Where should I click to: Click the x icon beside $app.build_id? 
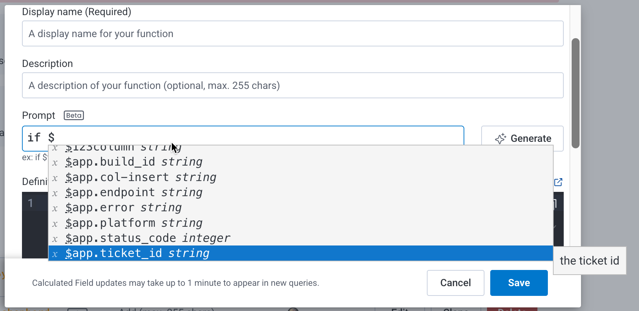[x=55, y=162]
